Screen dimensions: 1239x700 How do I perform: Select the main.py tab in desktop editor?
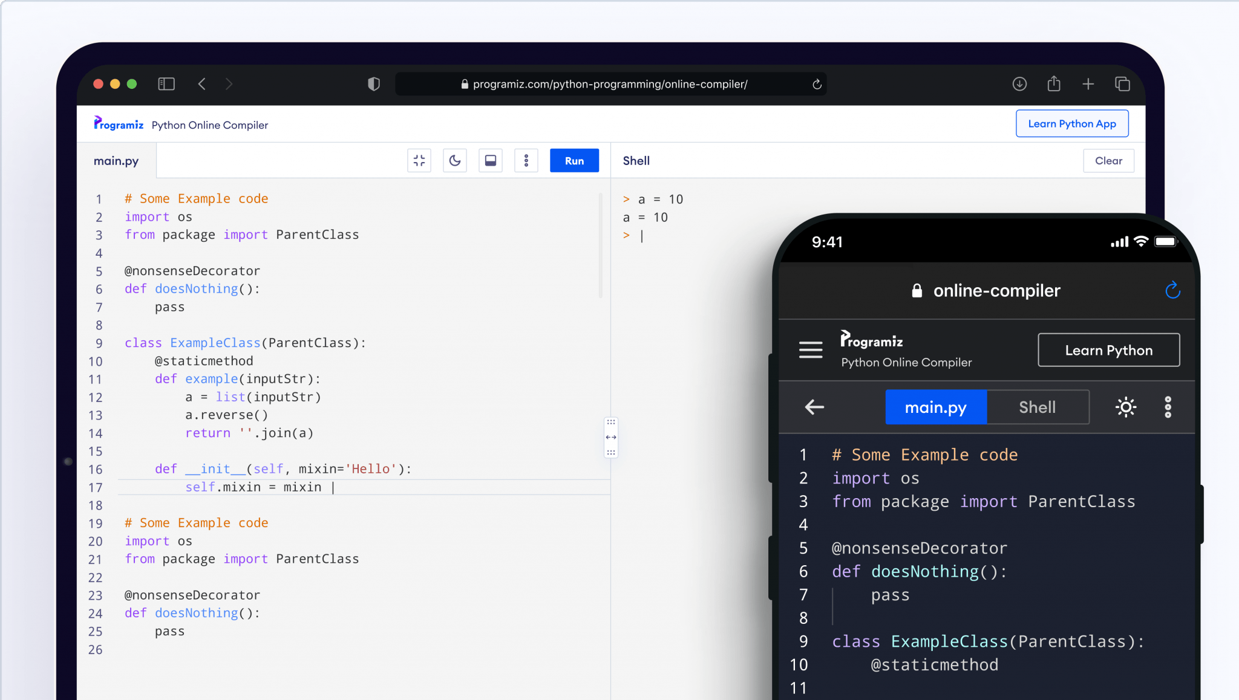click(116, 161)
